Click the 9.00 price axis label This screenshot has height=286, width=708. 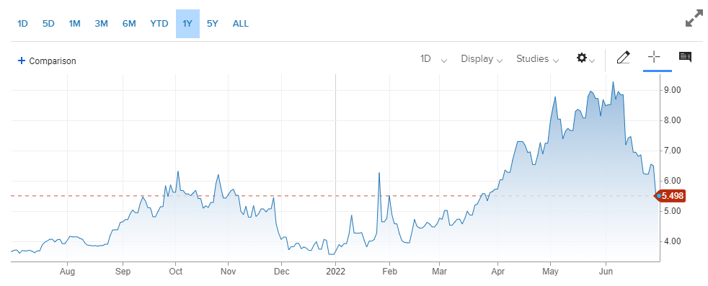pos(673,90)
